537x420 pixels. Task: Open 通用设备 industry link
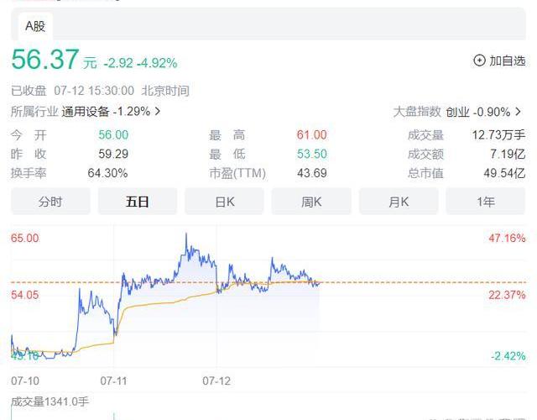coord(85,111)
